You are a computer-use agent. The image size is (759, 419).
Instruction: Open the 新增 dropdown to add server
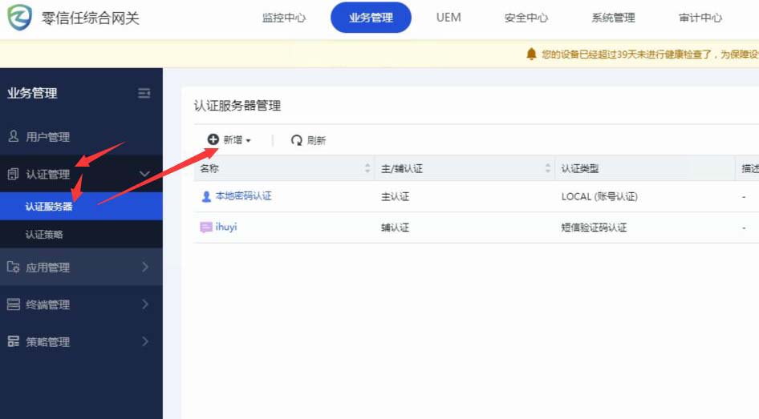point(229,140)
